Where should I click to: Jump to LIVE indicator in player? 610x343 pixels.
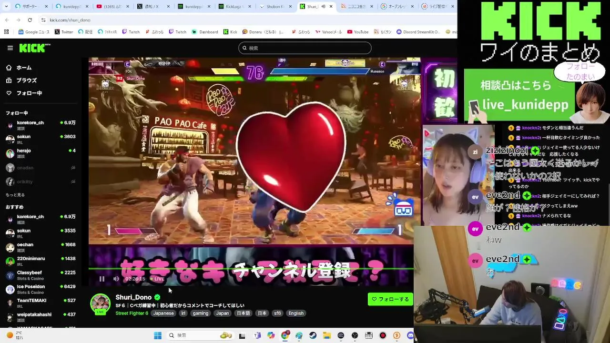click(157, 279)
